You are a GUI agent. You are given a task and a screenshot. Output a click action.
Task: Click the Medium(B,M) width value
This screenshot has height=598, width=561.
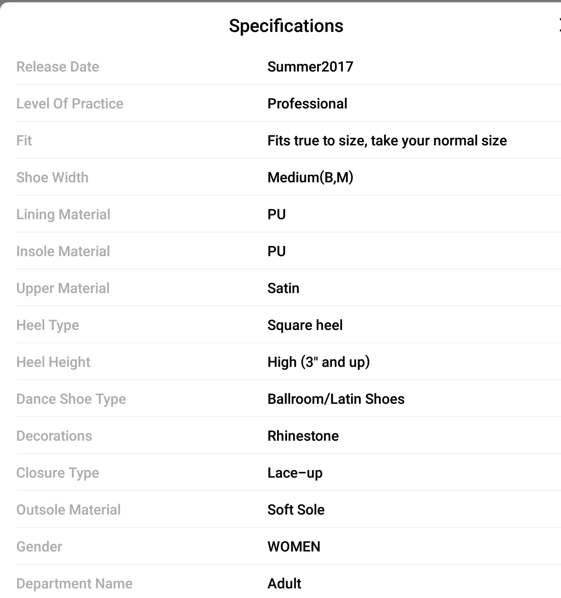310,178
